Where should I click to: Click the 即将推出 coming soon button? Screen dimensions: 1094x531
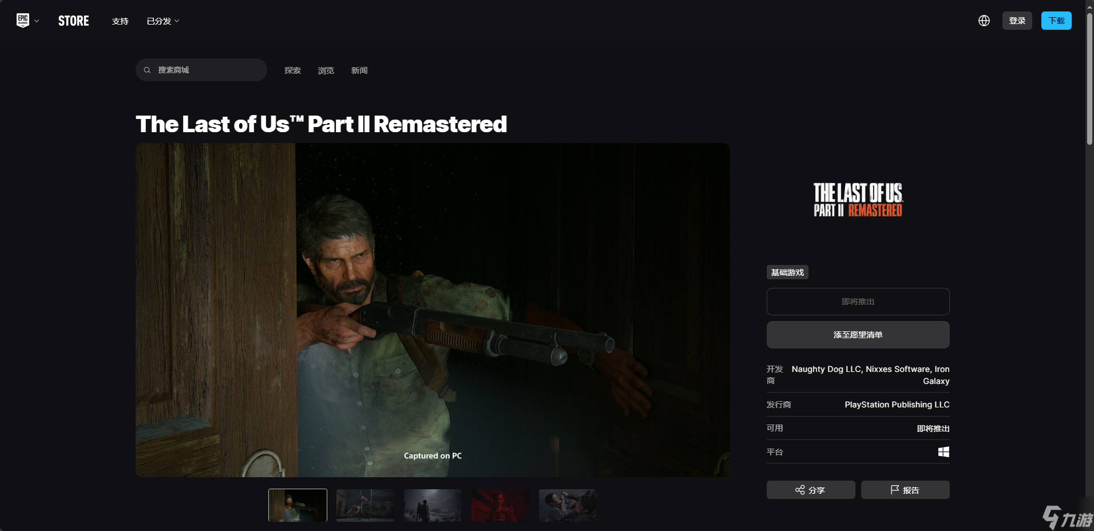pyautogui.click(x=858, y=302)
